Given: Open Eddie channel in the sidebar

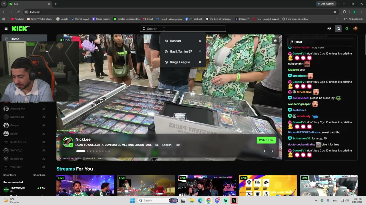Looking at the screenshot, I should click(24, 134).
